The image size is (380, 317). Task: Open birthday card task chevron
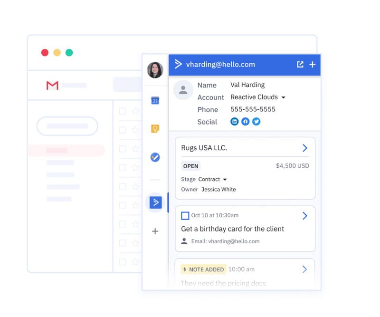(305, 216)
